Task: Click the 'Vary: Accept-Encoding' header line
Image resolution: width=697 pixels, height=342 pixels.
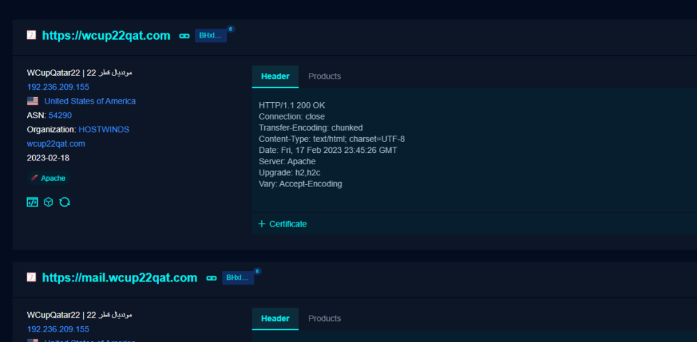Action: tap(301, 184)
